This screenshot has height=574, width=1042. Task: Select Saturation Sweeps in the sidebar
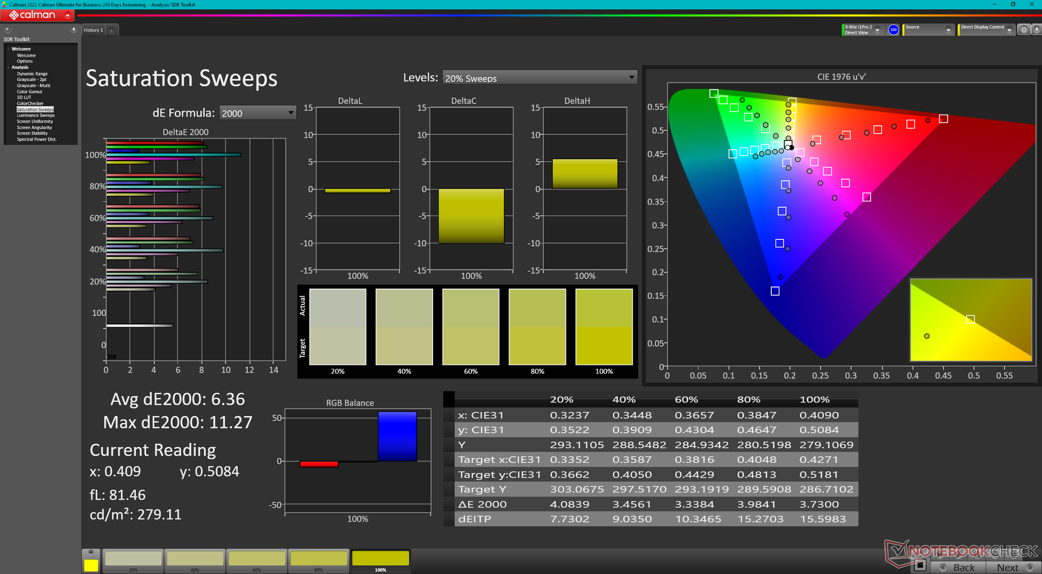(35, 110)
